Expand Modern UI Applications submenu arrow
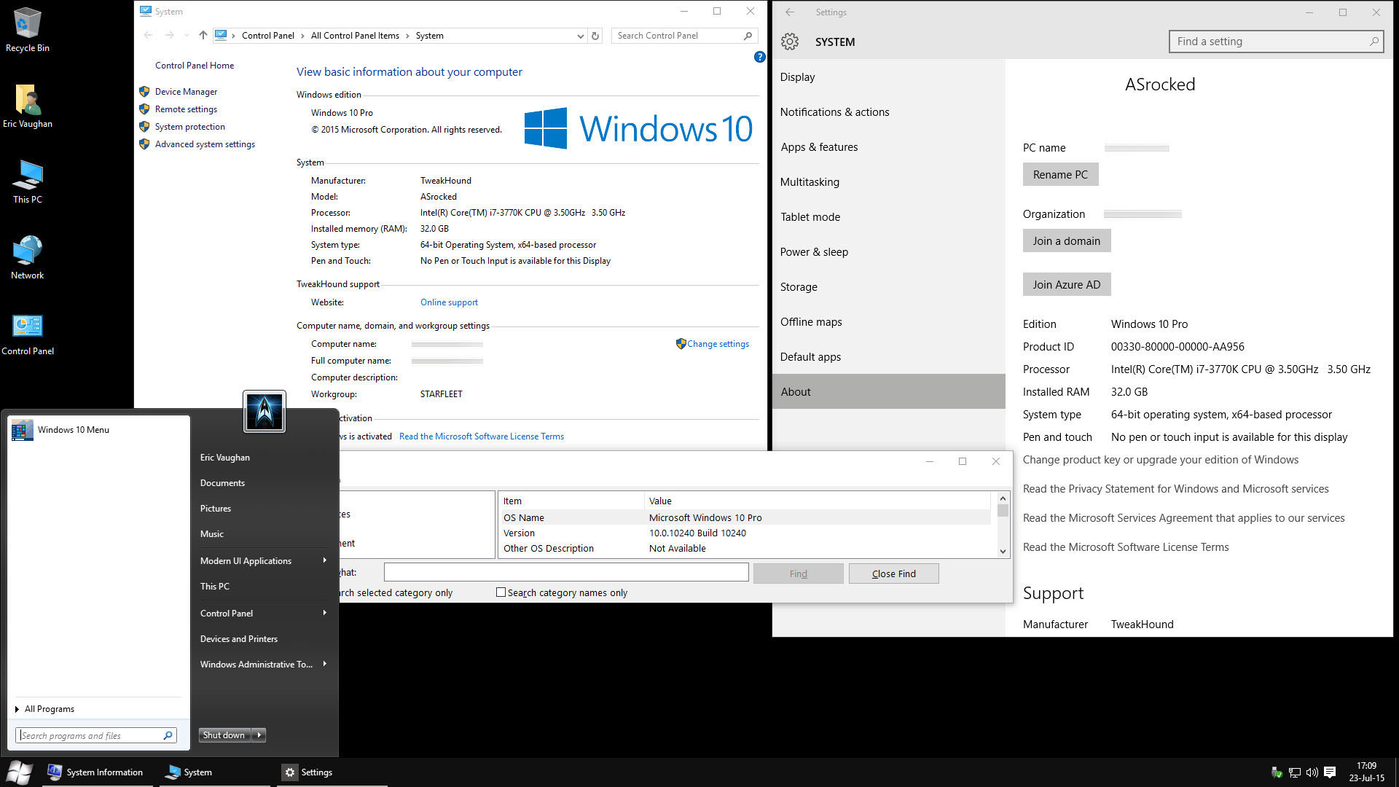 click(x=324, y=560)
